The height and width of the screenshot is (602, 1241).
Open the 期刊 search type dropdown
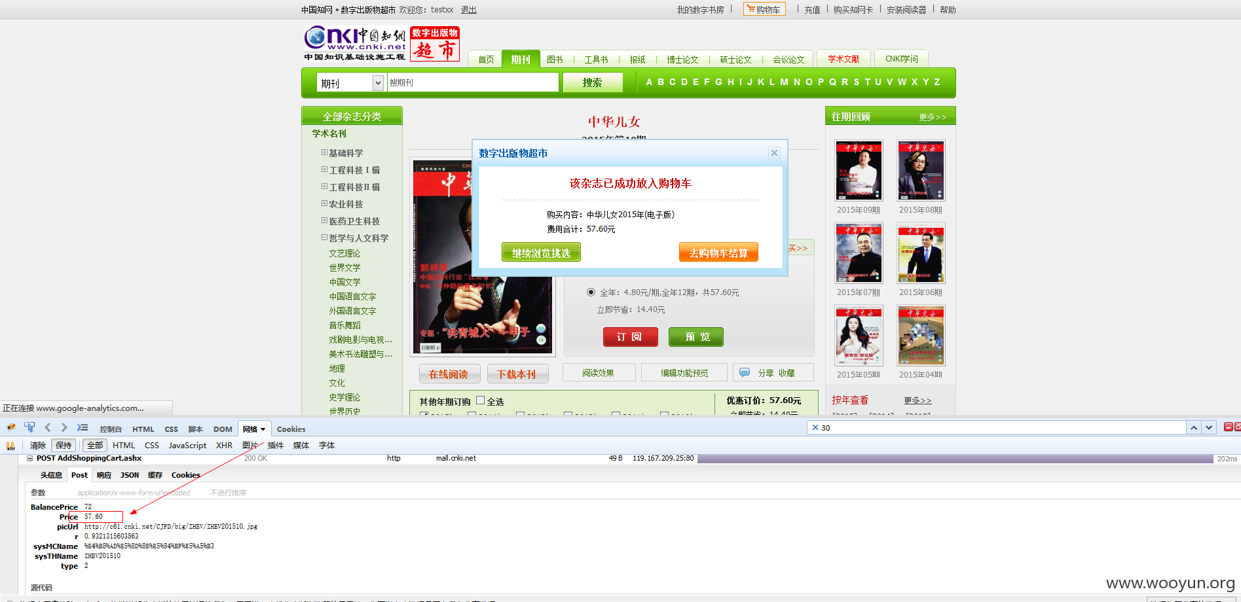click(x=378, y=82)
